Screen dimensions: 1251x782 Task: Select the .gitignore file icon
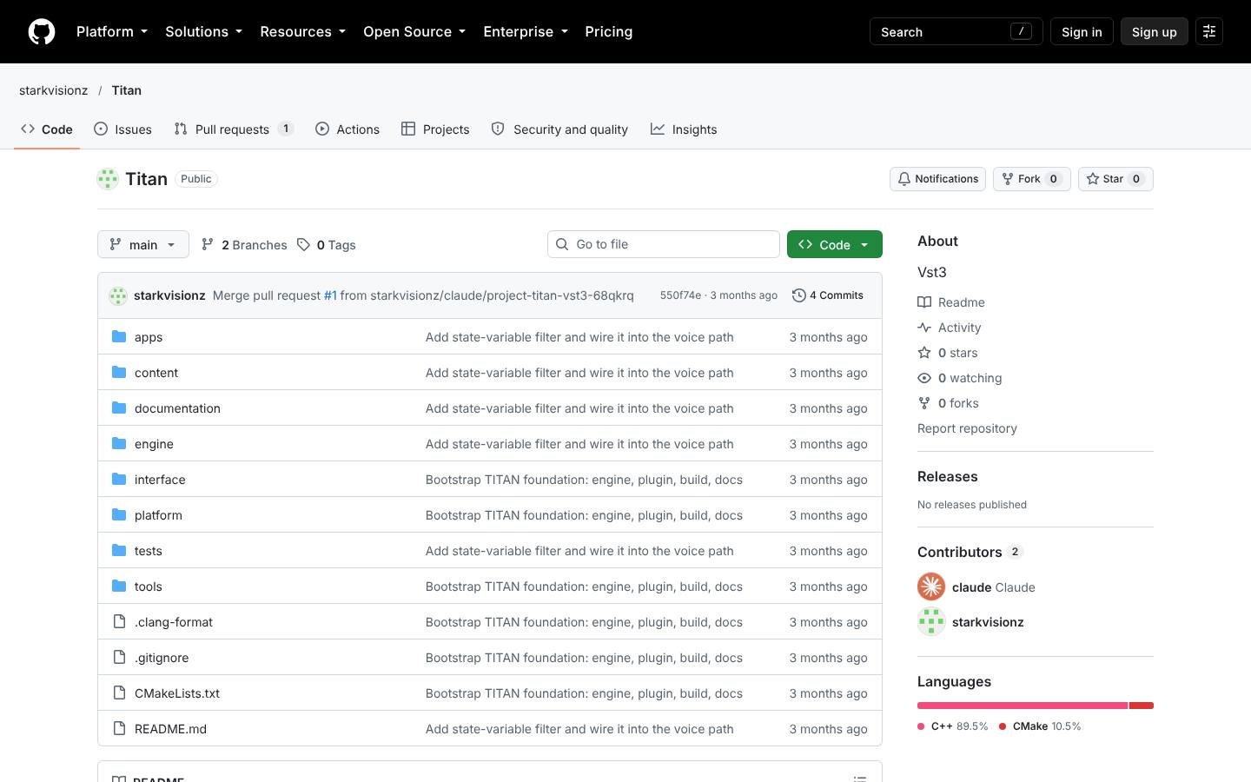pos(120,657)
